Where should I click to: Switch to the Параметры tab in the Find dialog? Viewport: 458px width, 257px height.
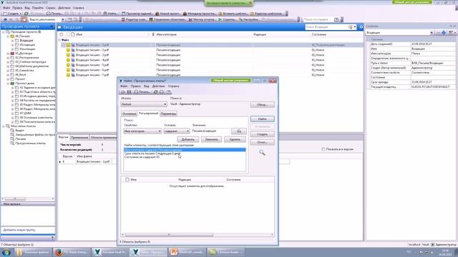pyautogui.click(x=169, y=114)
